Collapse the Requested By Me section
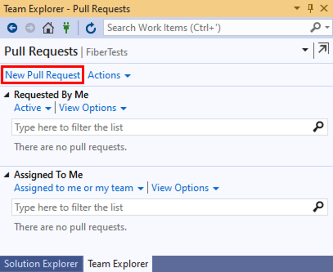Image resolution: width=333 pixels, height=272 pixels. click(x=7, y=95)
